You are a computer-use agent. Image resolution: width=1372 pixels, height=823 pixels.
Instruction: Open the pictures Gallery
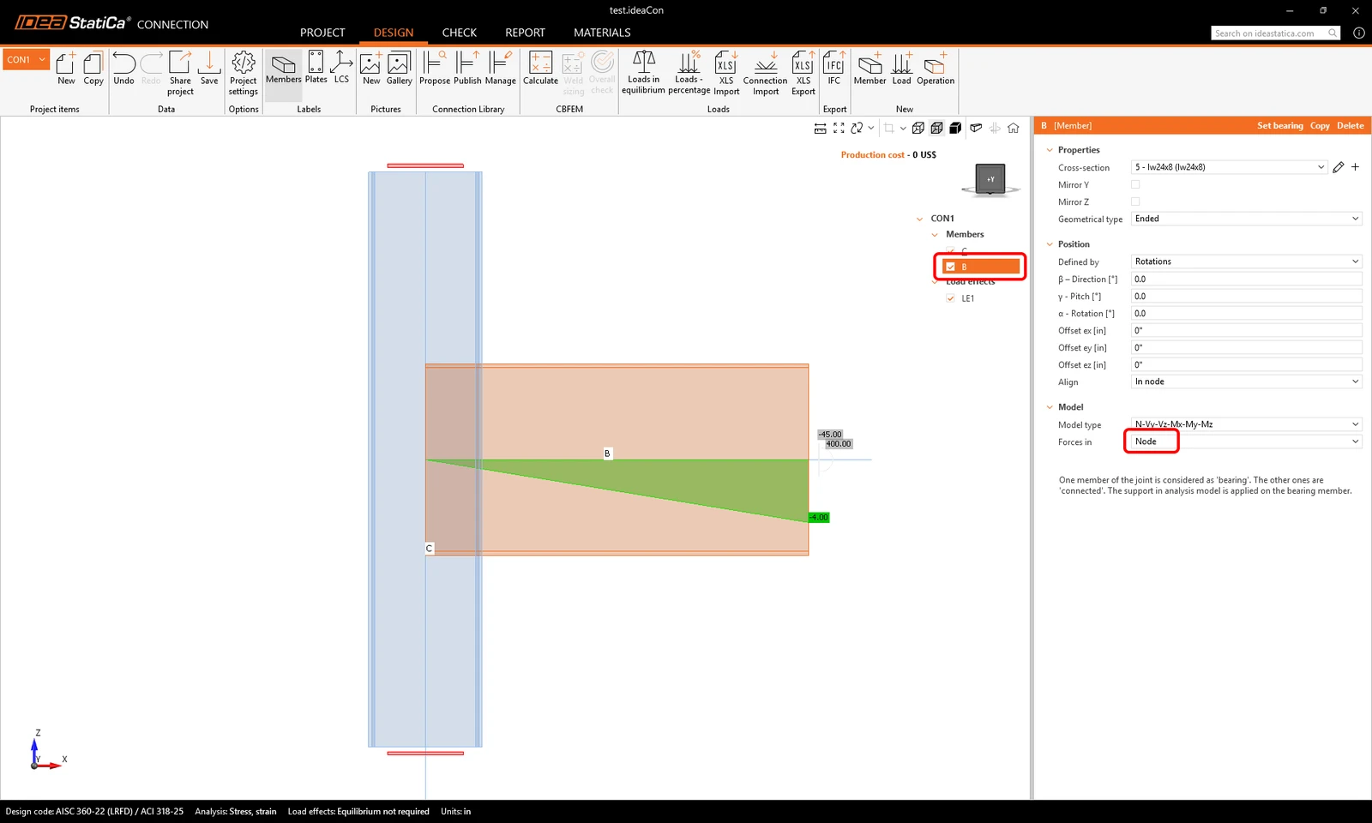pos(399,68)
